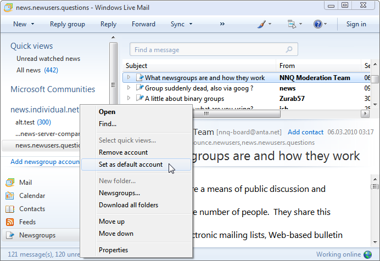Click the paintbrush colorize icon in toolbar
The width and height of the screenshot is (380, 261).
click(262, 24)
